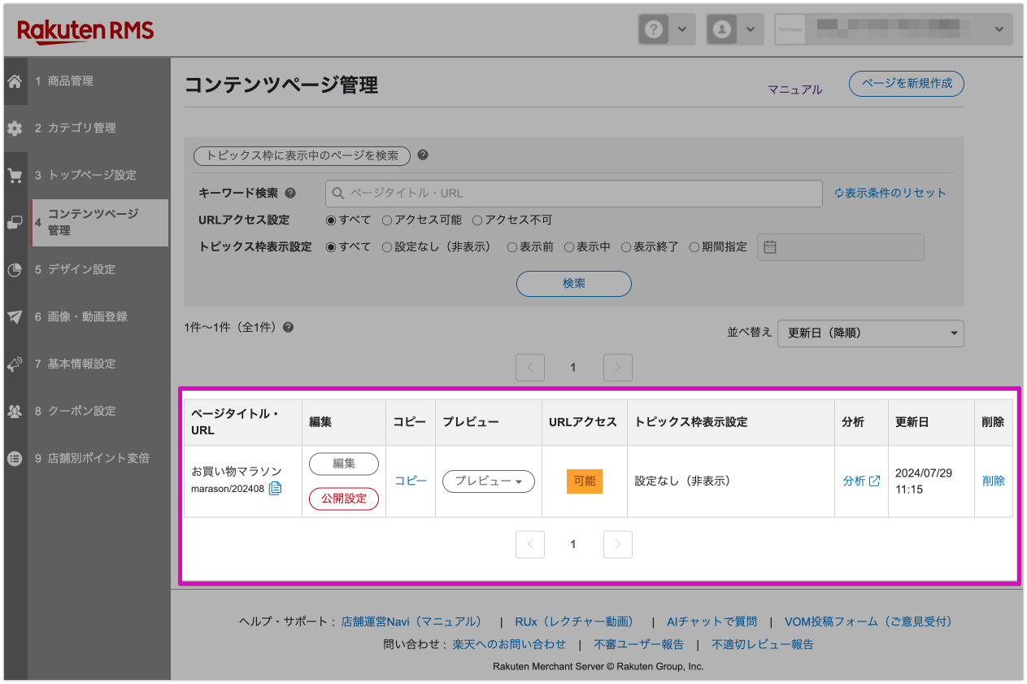
Task: Click the keyword search input field
Action: point(574,194)
